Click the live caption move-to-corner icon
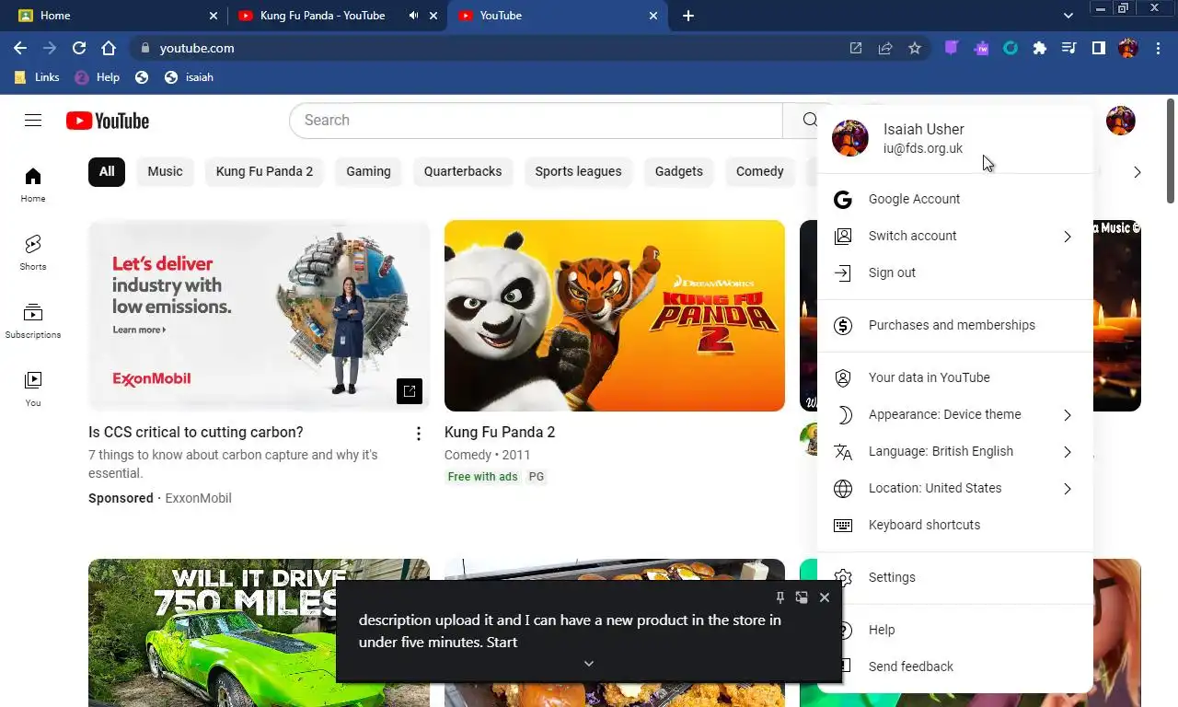Image resolution: width=1178 pixels, height=707 pixels. pos(802,597)
